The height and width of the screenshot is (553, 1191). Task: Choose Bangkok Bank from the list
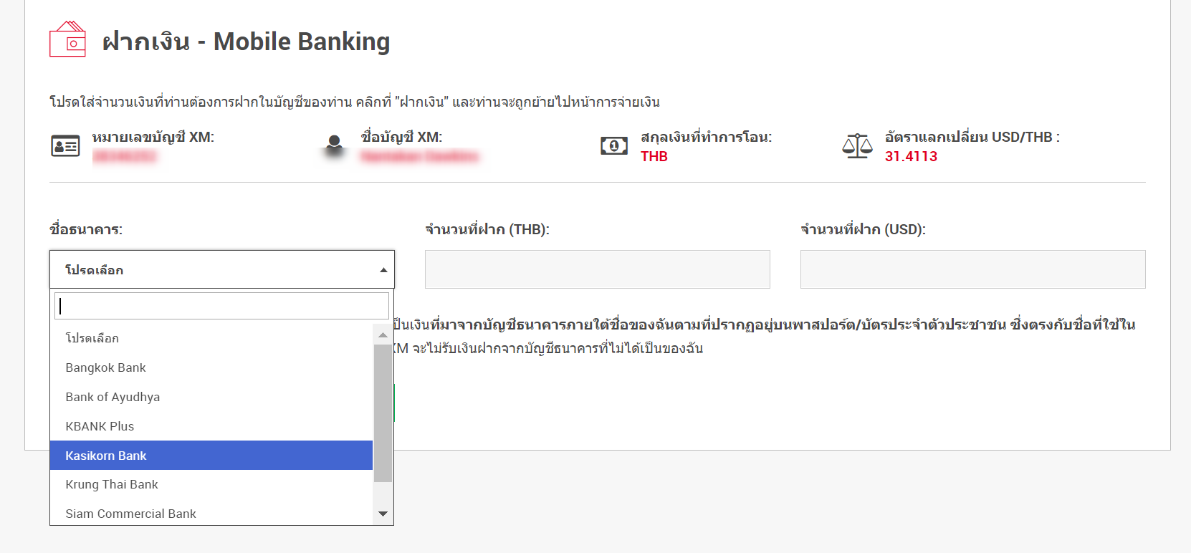point(211,367)
